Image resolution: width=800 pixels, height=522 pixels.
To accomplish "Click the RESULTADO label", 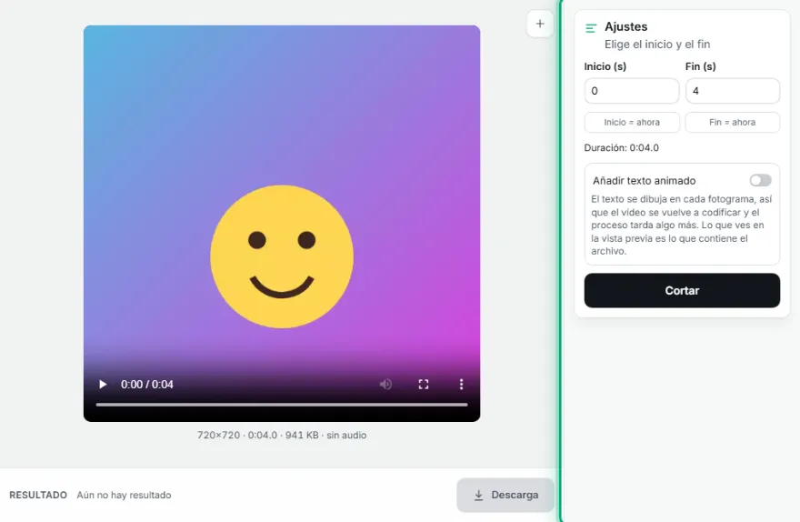I will pyautogui.click(x=38, y=495).
